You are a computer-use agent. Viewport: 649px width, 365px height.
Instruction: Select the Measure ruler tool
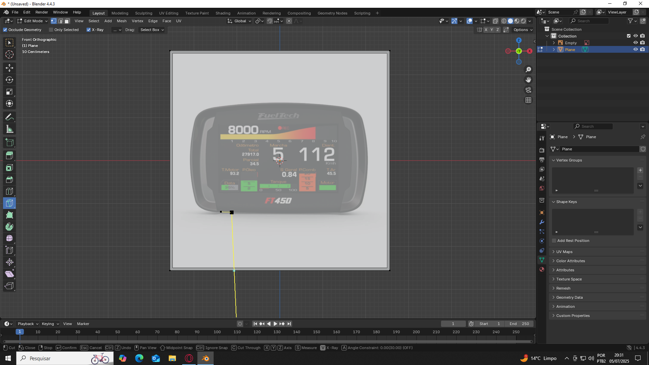tap(9, 129)
